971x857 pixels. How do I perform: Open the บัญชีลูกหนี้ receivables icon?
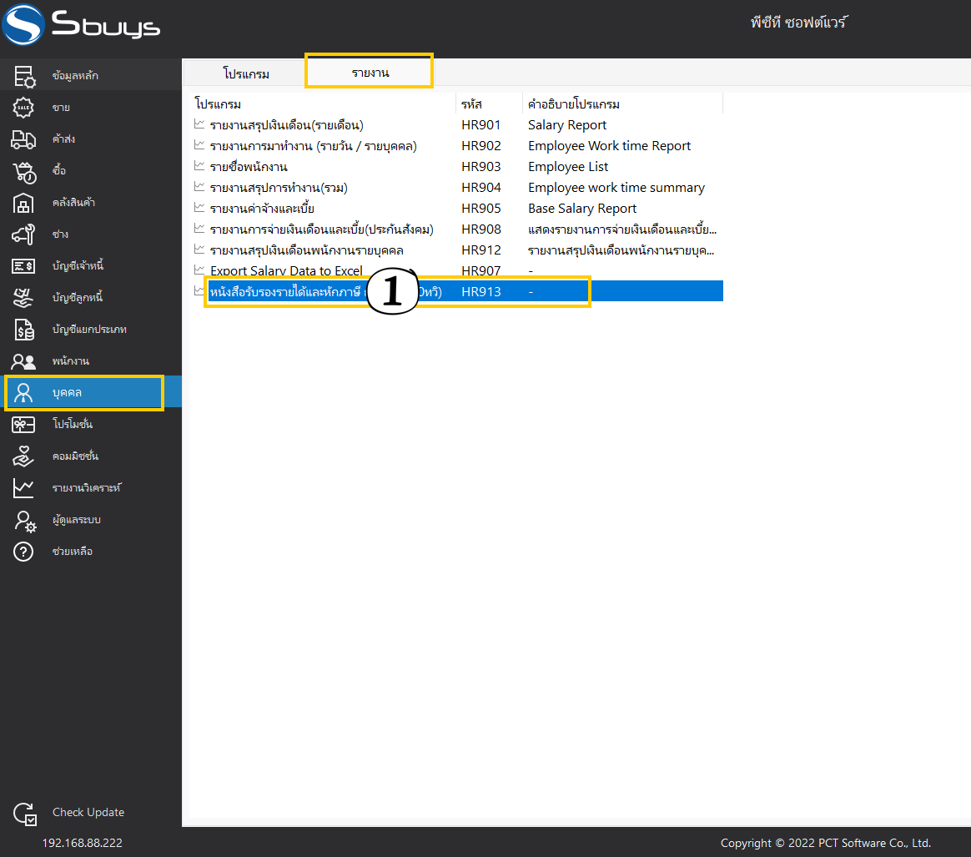(23, 297)
